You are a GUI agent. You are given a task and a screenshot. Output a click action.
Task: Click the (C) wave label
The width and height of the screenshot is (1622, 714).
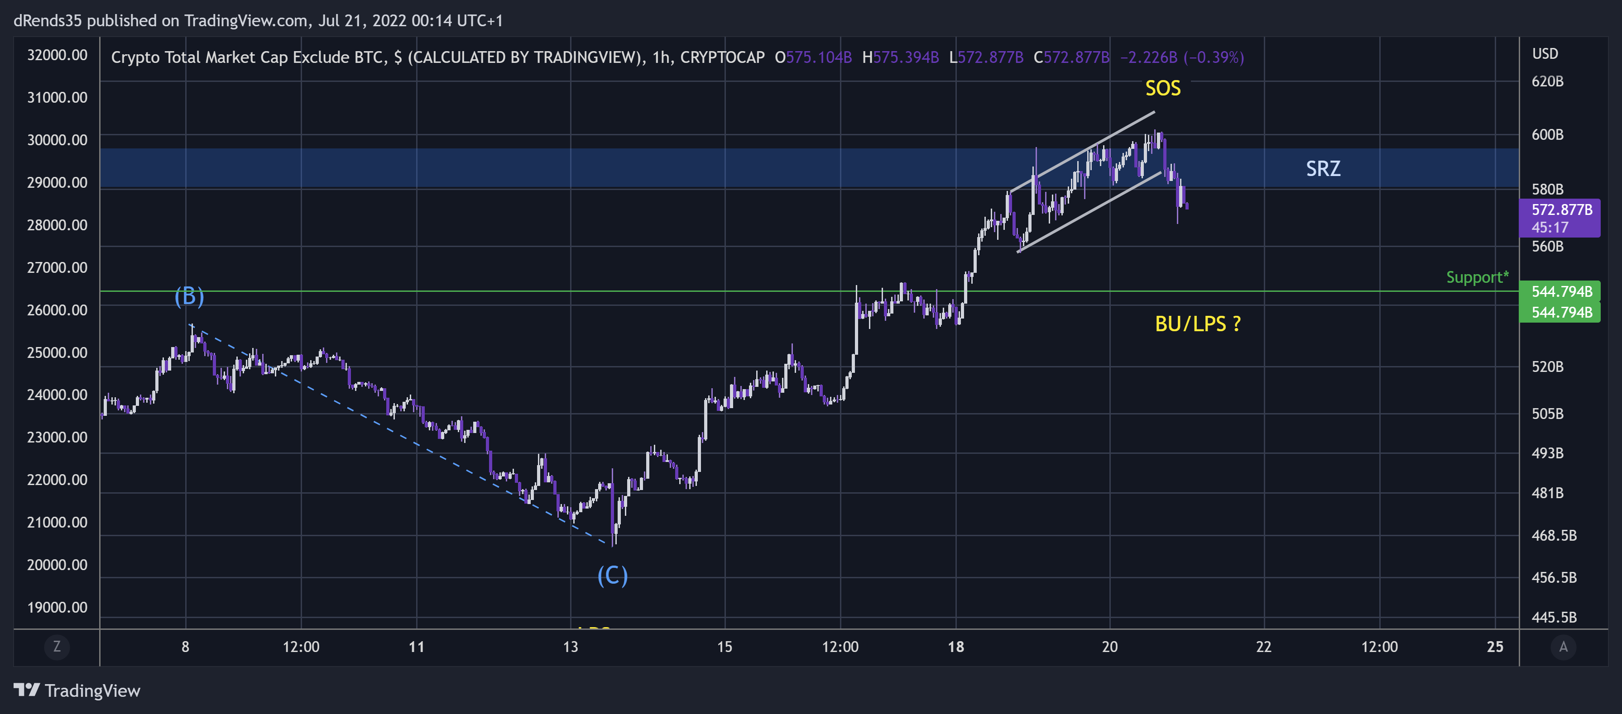[613, 575]
